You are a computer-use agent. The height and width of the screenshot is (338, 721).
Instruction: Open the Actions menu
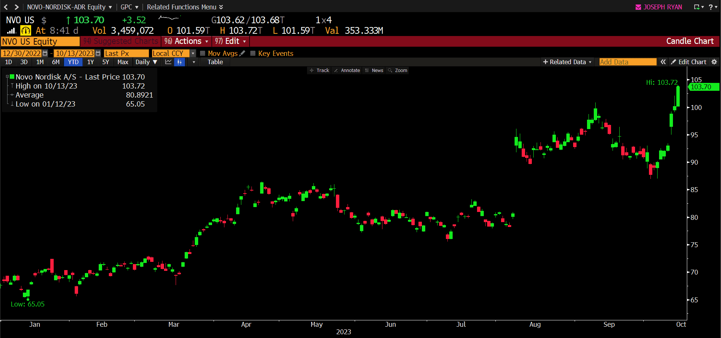coord(186,41)
